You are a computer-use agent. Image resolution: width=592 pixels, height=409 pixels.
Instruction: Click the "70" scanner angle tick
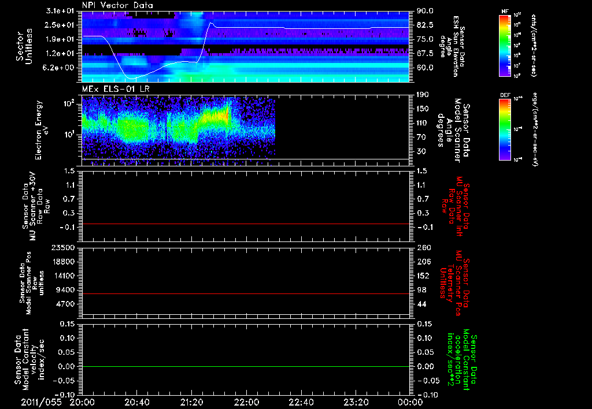click(421, 137)
